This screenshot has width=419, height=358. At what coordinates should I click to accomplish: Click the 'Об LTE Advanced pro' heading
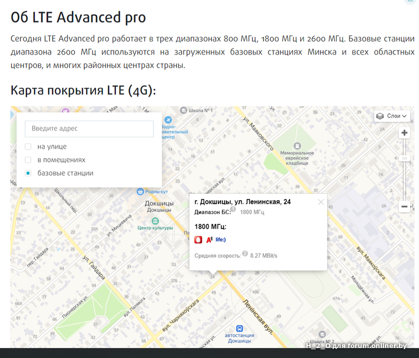coord(78,17)
